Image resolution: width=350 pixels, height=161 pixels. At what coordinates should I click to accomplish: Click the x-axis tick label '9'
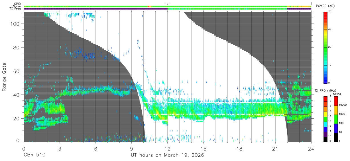pyautogui.click(x=131, y=149)
